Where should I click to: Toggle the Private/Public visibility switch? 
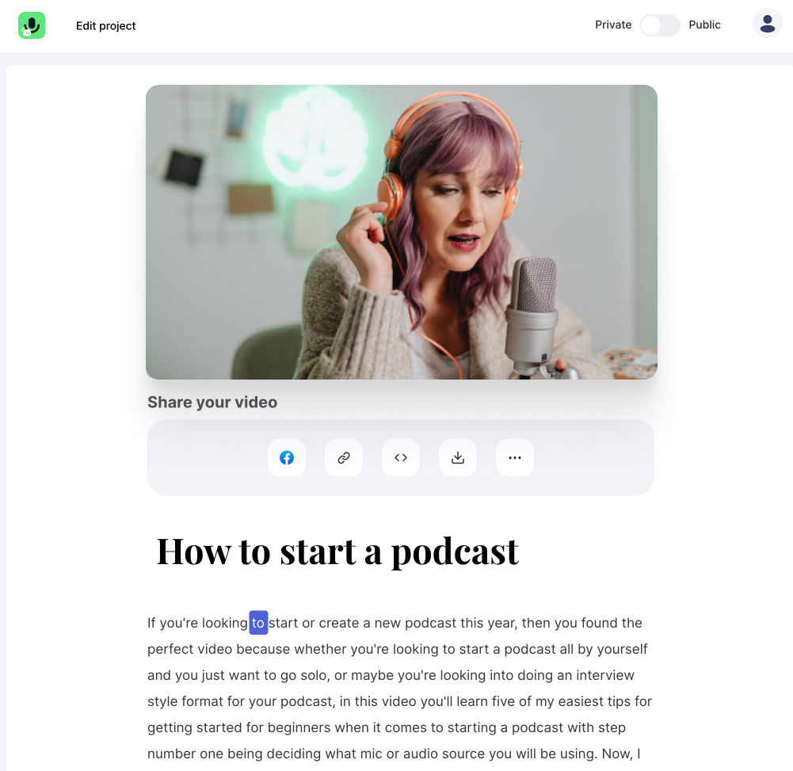[660, 25]
